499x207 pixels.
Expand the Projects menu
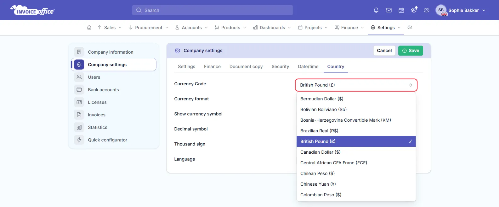(x=313, y=28)
